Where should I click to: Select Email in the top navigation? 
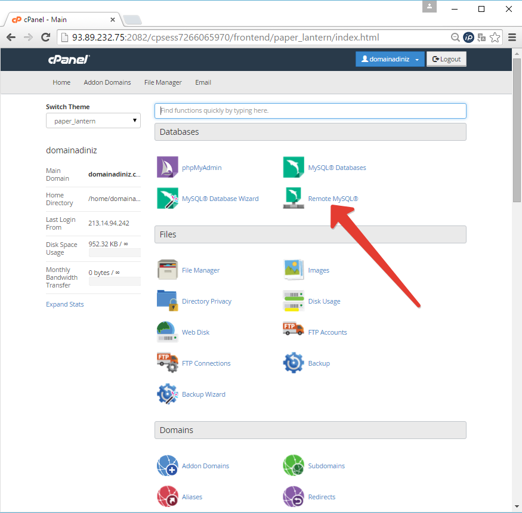pyautogui.click(x=203, y=82)
